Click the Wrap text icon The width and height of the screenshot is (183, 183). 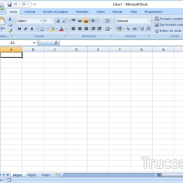click(x=107, y=21)
